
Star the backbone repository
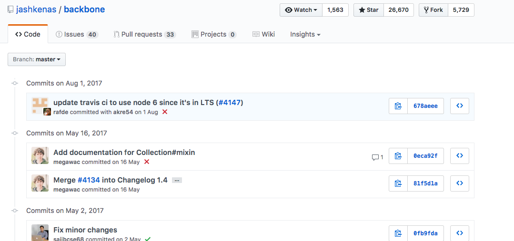pyautogui.click(x=368, y=10)
